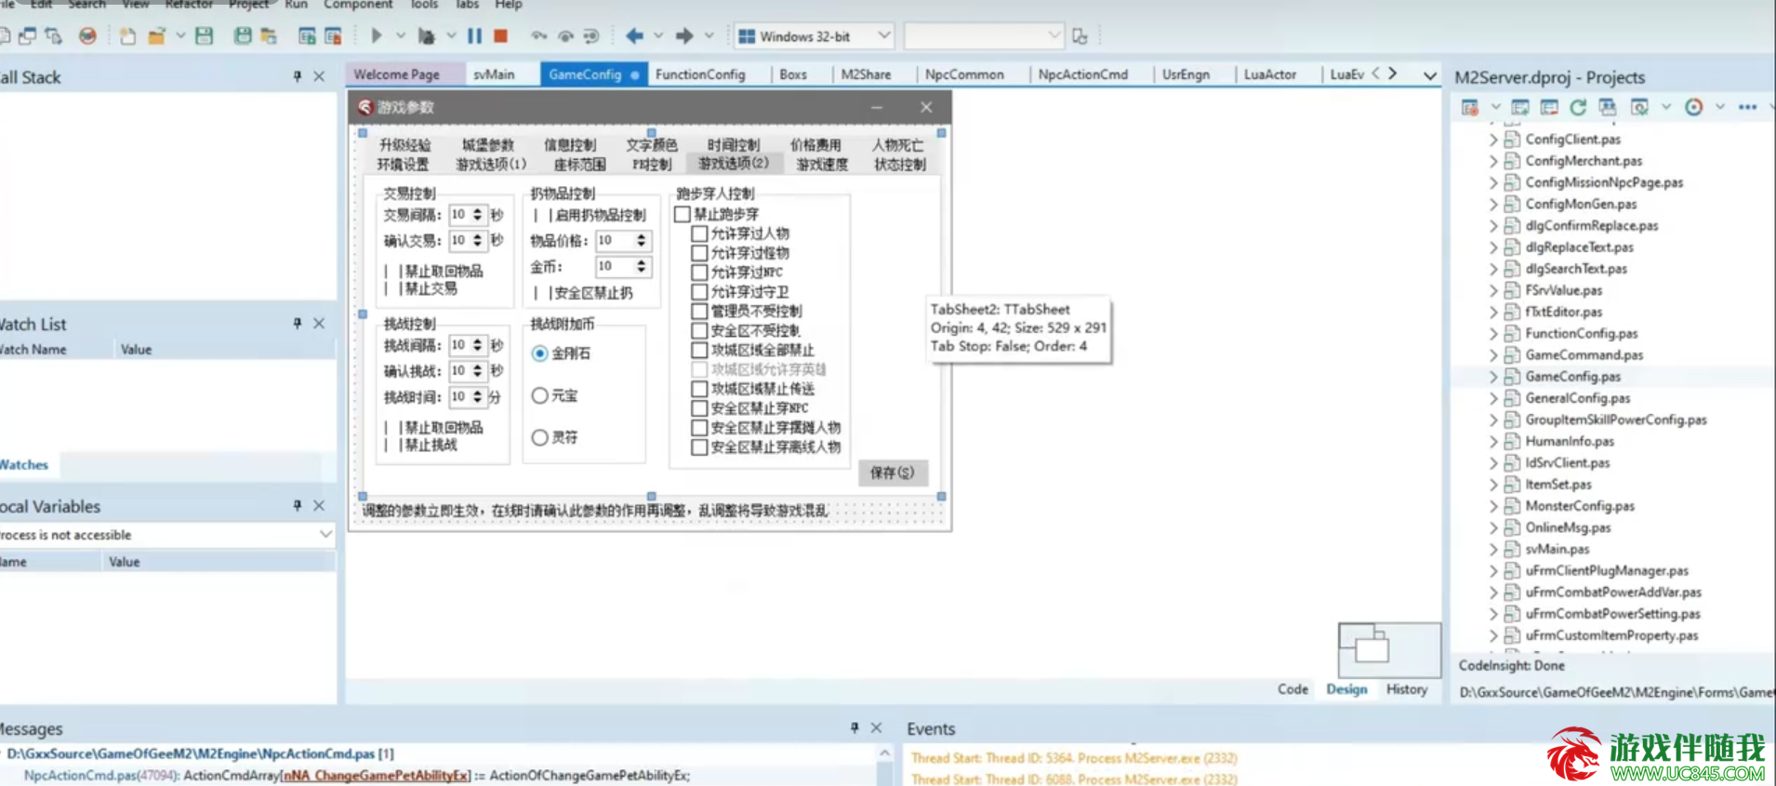Check the 安全区禁止穿离线人物 checkbox
Viewport: 1776px width, 786px height.
click(699, 447)
